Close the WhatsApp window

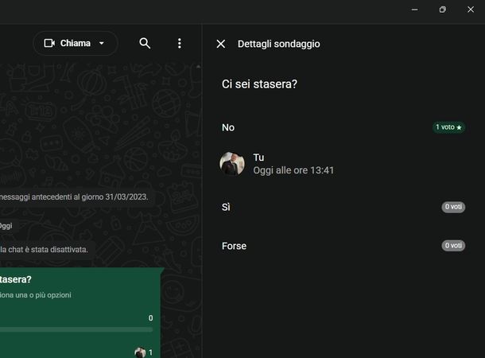pos(471,10)
